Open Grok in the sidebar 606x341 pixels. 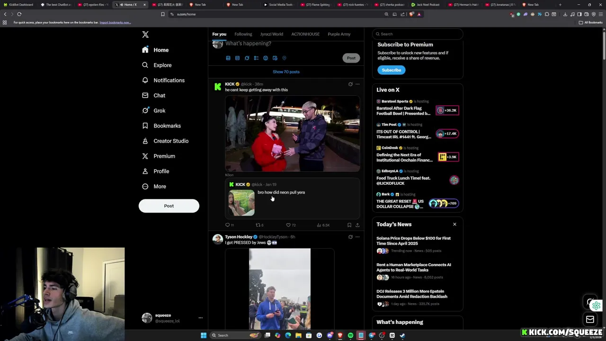154,110
